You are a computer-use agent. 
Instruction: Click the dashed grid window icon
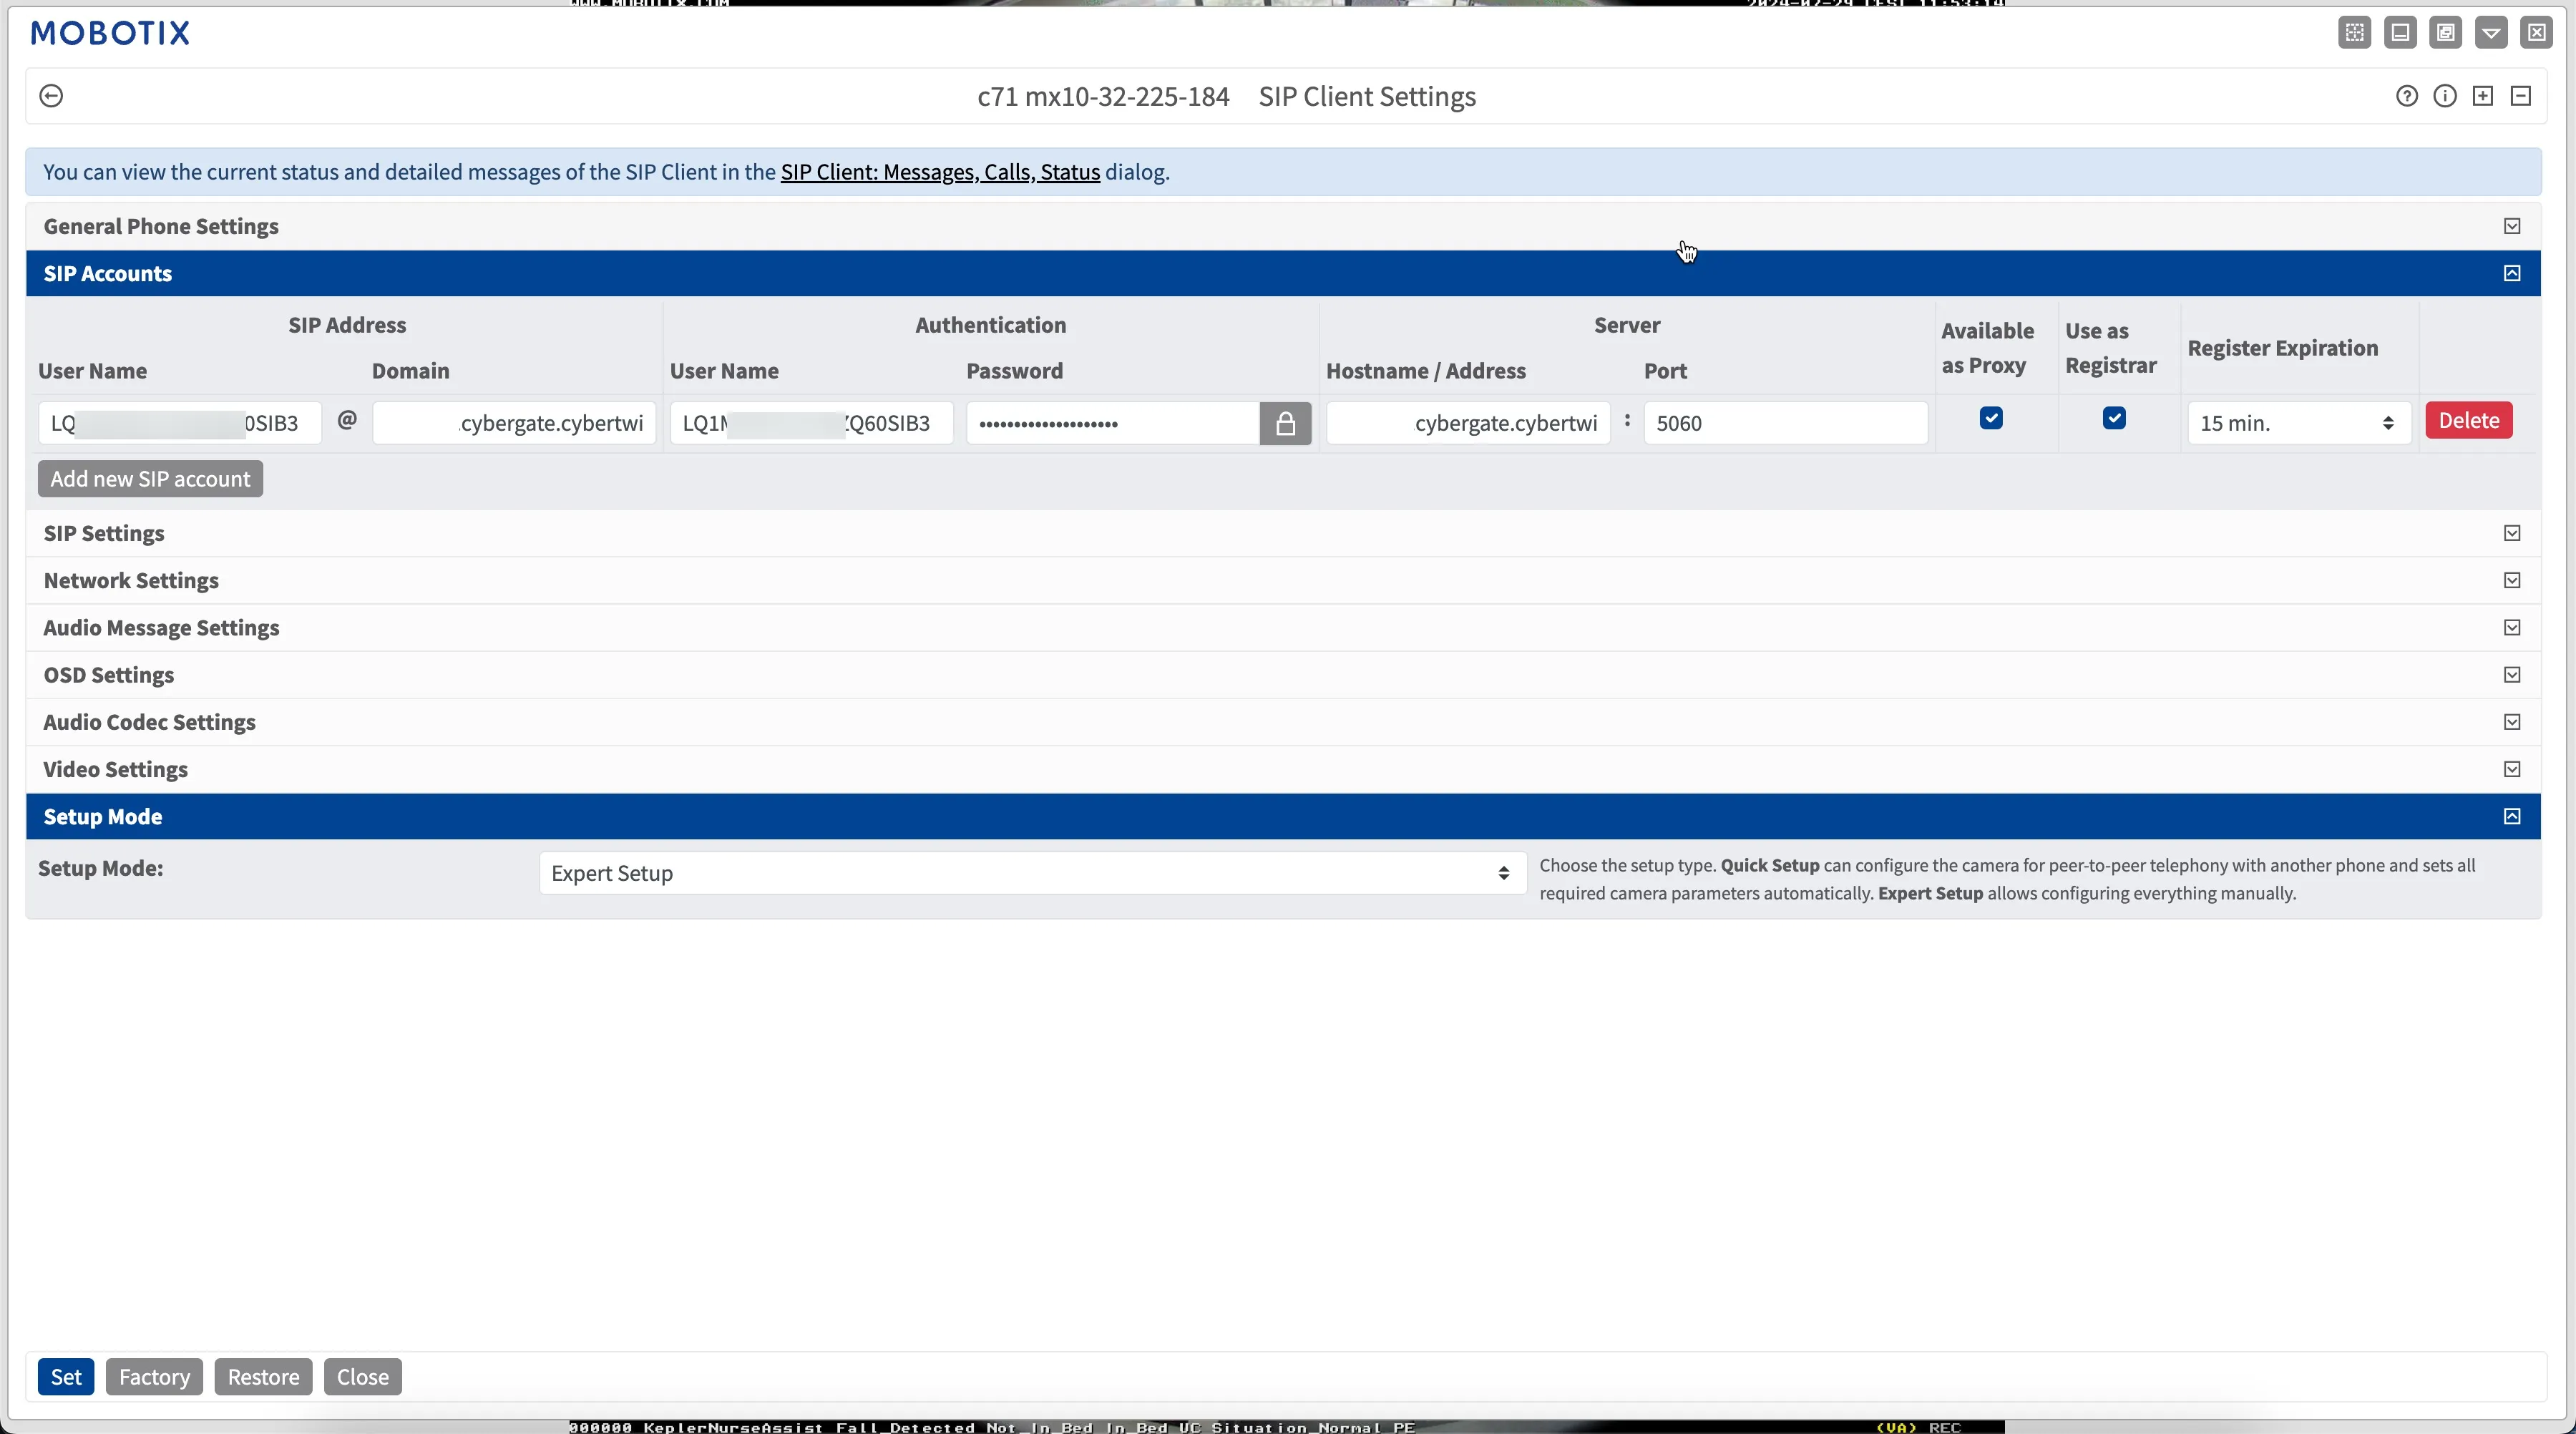pyautogui.click(x=2355, y=33)
